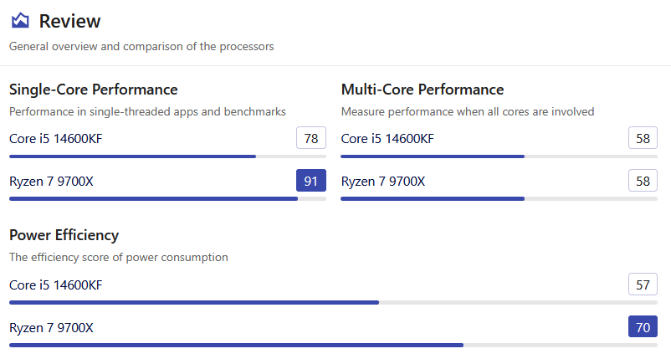Click Ryzen 7 9700X under Single-Core Performance

click(x=51, y=182)
